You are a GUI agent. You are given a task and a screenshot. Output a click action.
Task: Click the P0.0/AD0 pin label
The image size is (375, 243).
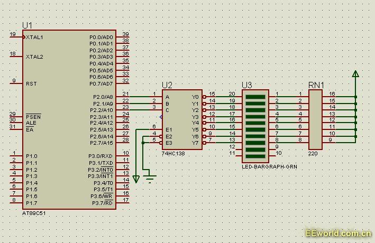(101, 38)
